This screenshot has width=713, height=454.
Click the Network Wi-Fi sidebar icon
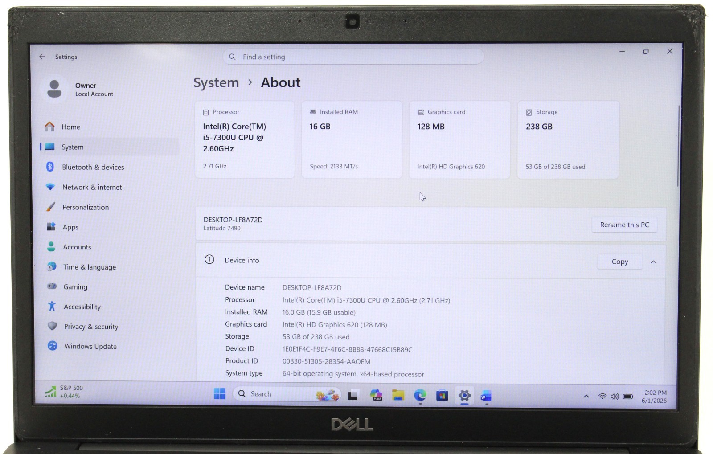(x=50, y=187)
